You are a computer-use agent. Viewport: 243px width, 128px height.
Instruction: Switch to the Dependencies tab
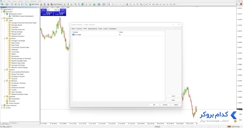pyautogui.click(x=92, y=29)
